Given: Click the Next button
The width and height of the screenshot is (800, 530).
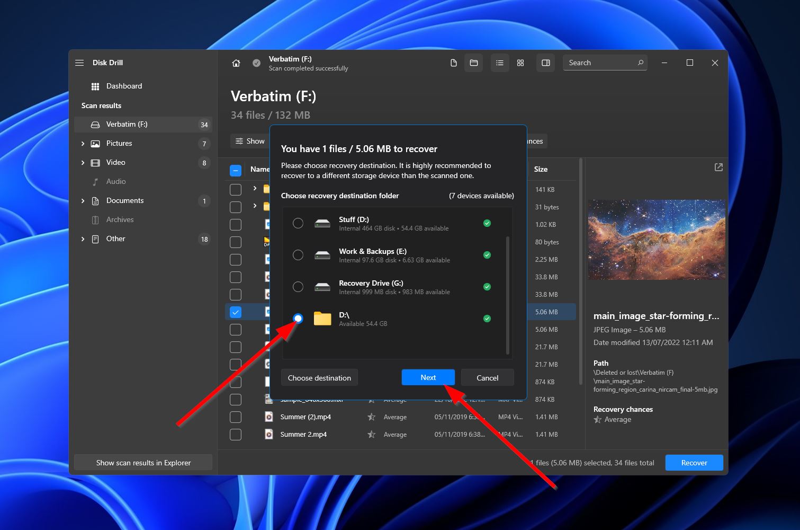Looking at the screenshot, I should click(428, 377).
